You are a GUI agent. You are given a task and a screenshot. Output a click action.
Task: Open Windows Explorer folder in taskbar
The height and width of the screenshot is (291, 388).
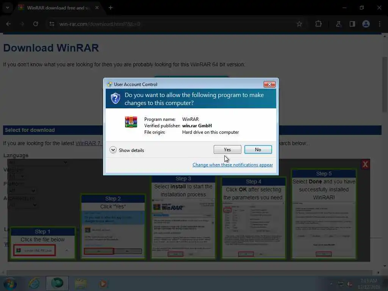tap(80, 284)
